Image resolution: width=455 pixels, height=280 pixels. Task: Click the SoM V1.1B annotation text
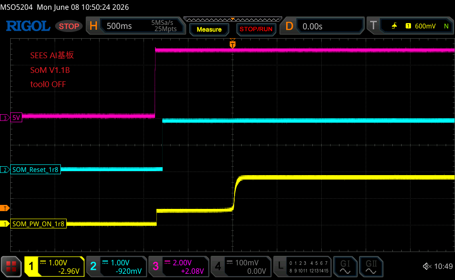(x=50, y=70)
